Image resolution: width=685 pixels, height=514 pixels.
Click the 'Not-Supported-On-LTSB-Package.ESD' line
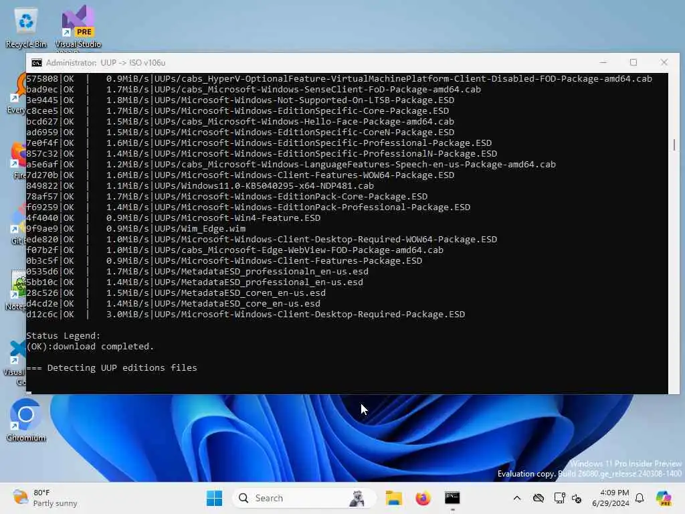[240, 100]
